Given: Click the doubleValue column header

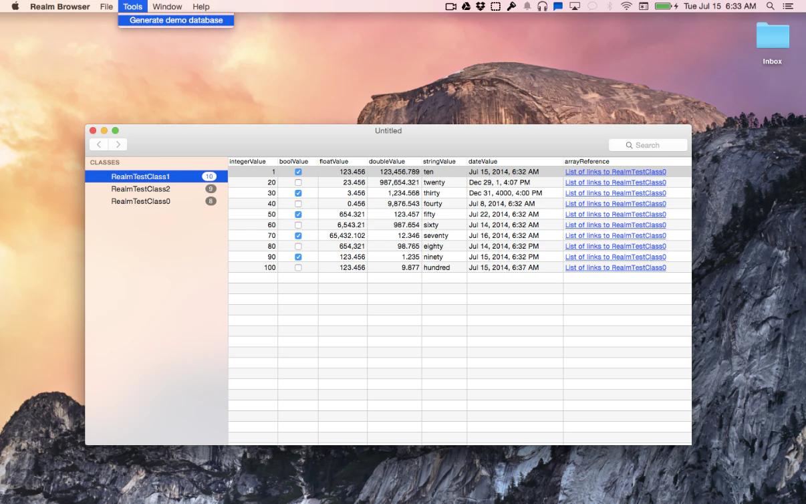Looking at the screenshot, I should click(x=394, y=162).
